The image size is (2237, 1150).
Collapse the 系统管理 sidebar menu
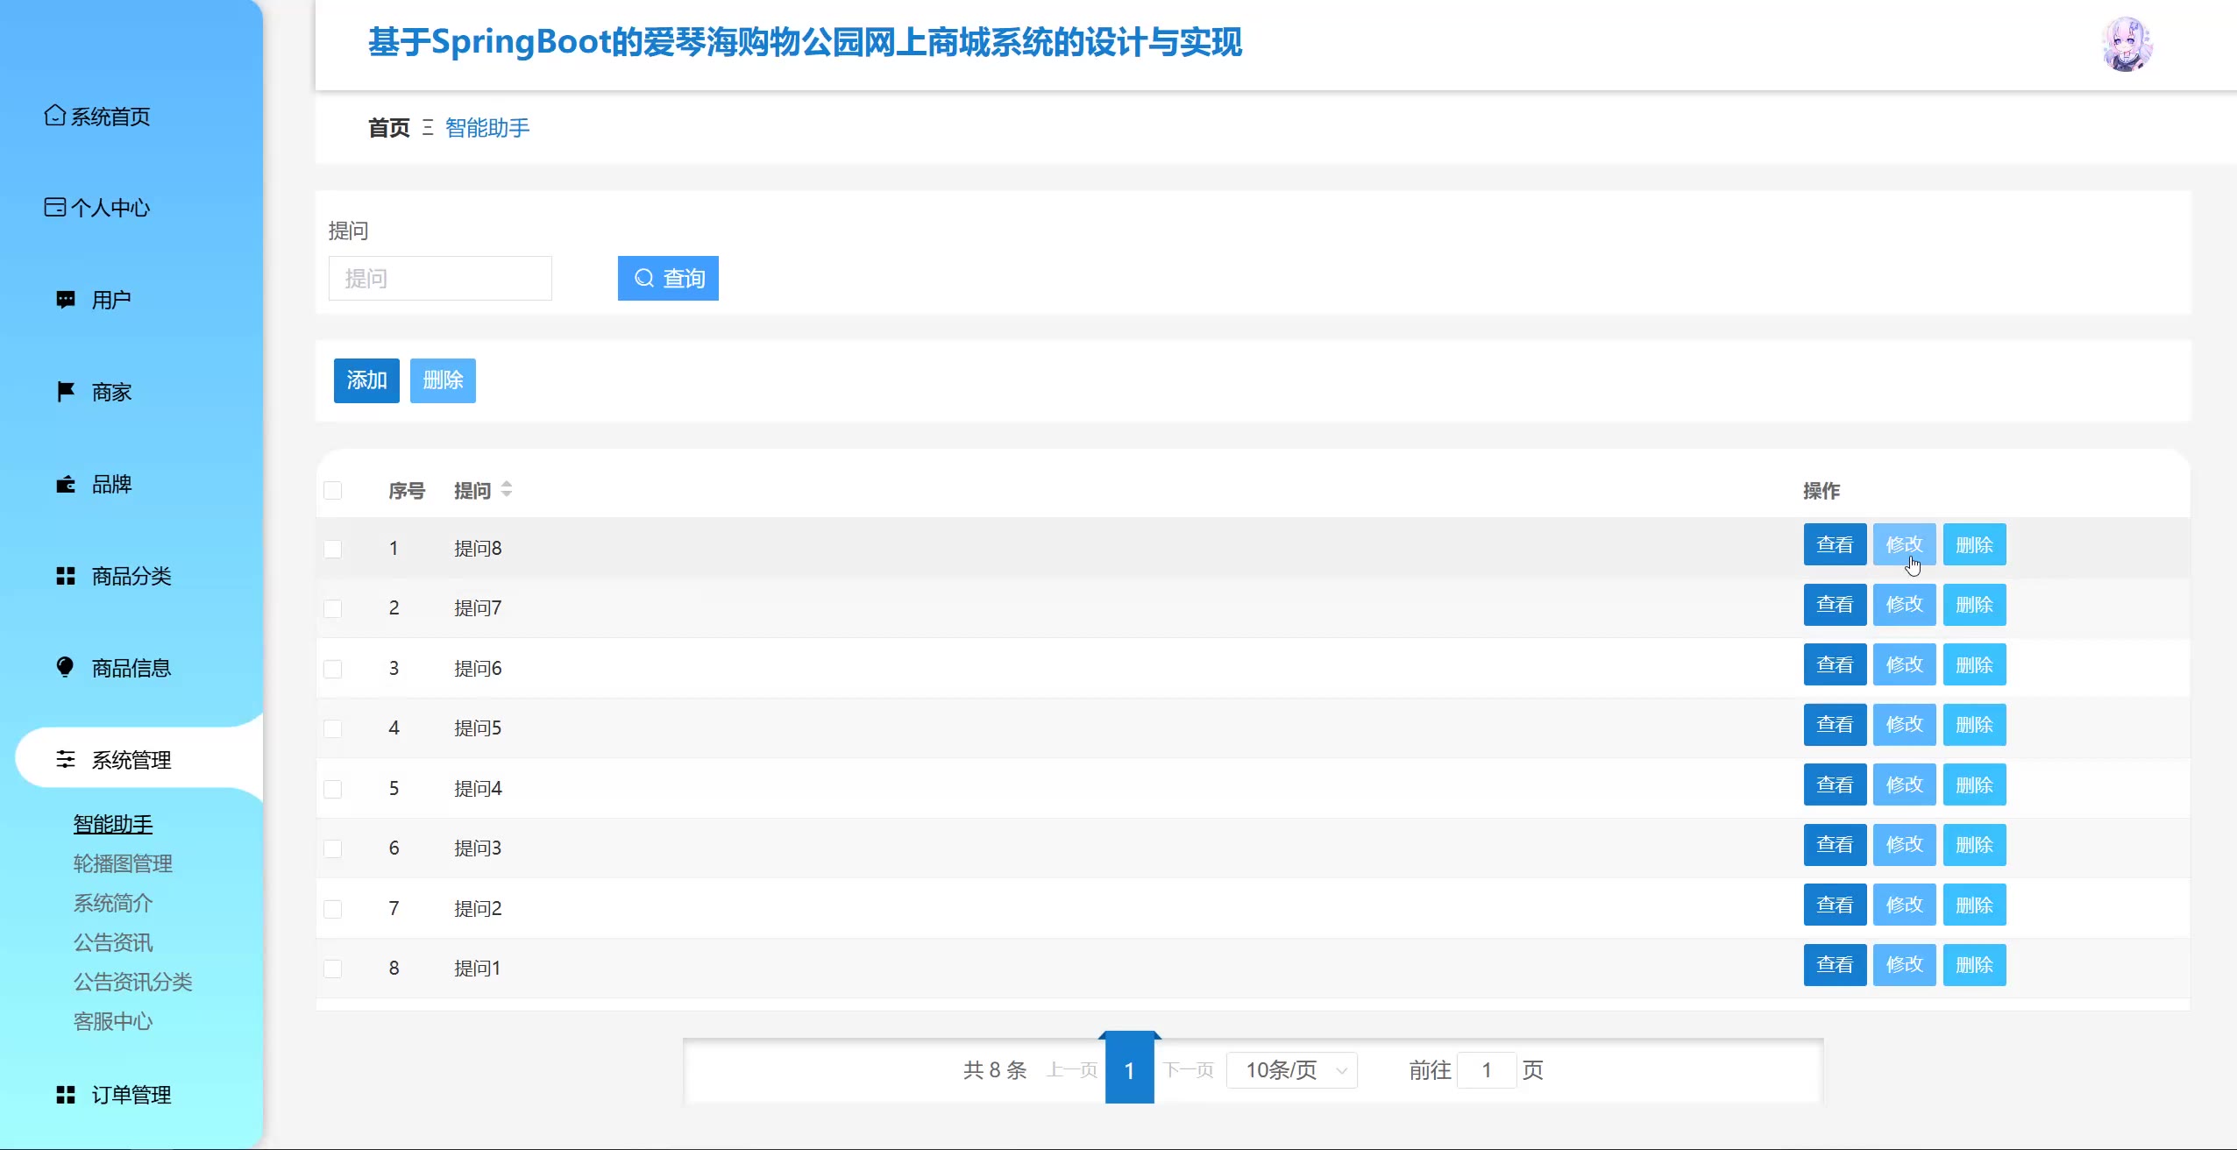click(x=131, y=760)
